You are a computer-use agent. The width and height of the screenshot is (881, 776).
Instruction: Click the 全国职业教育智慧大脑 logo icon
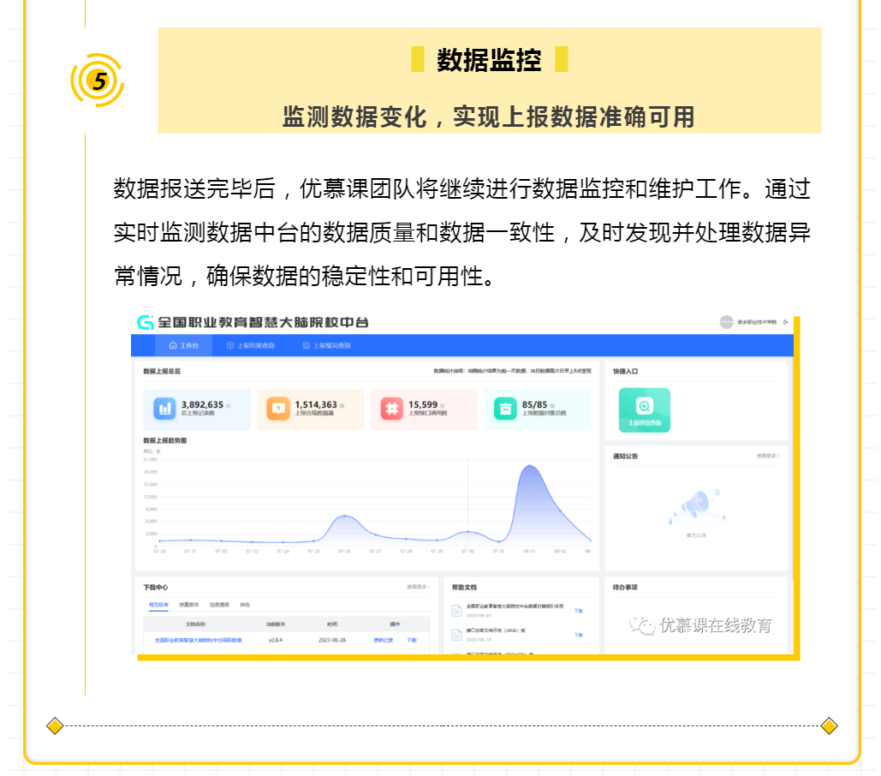146,322
